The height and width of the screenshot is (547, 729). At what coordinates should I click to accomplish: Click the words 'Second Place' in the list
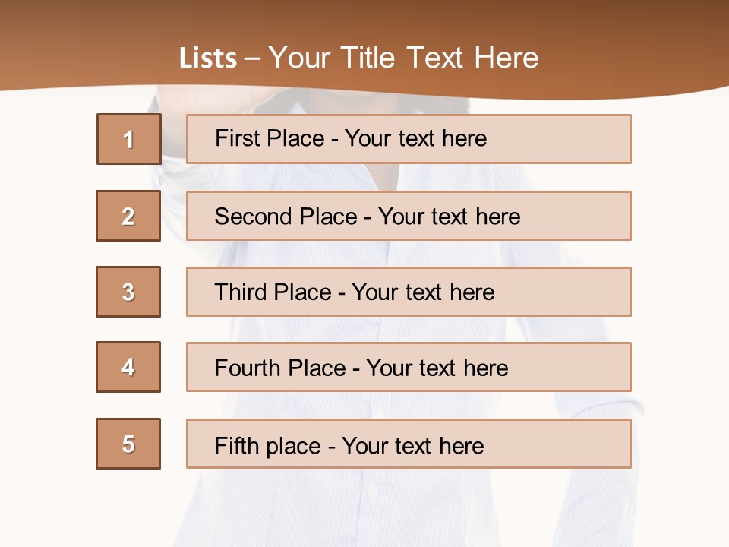click(x=285, y=217)
